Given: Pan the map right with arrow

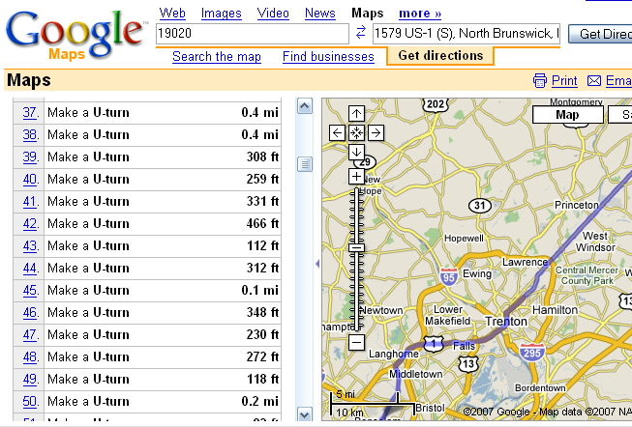Looking at the screenshot, I should [x=376, y=132].
